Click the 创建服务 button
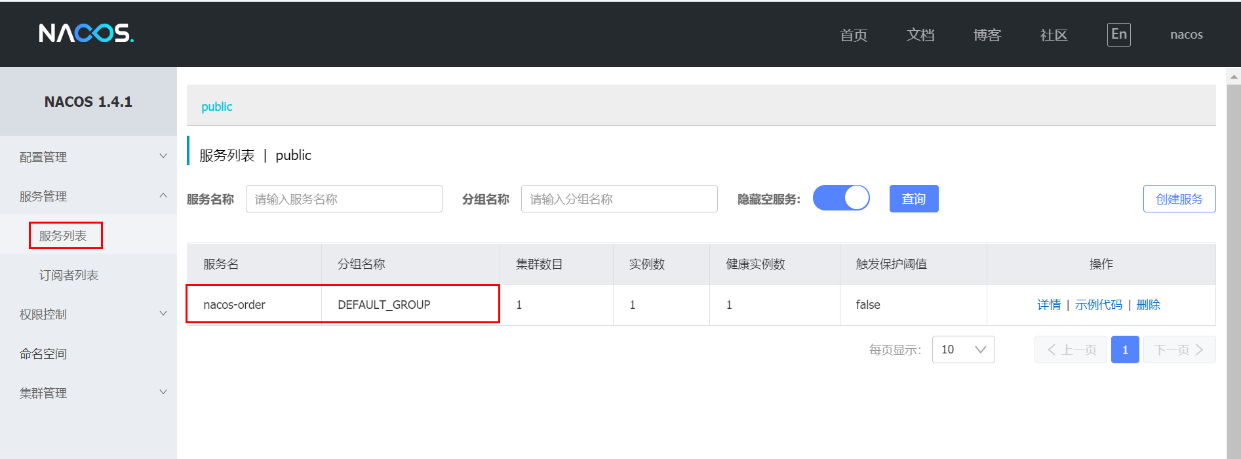This screenshot has width=1241, height=459. tap(1179, 199)
